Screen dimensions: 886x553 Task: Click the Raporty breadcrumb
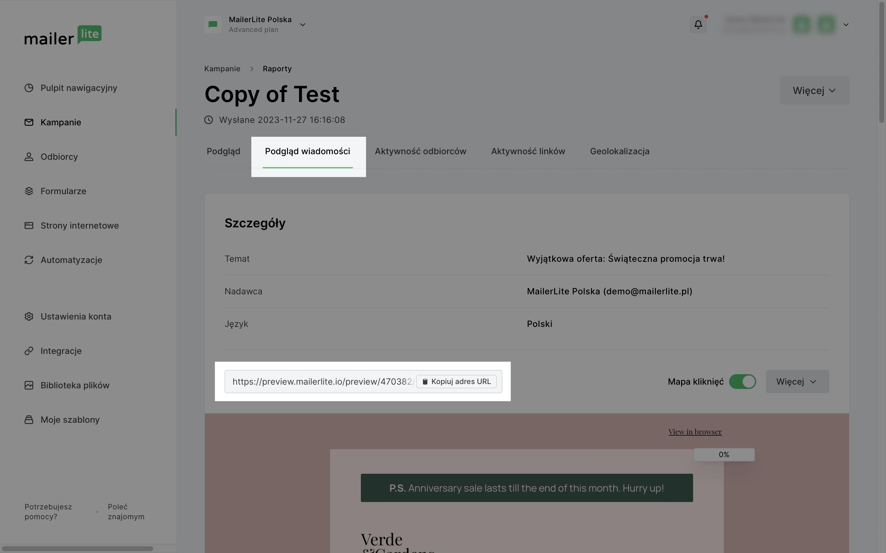point(277,69)
